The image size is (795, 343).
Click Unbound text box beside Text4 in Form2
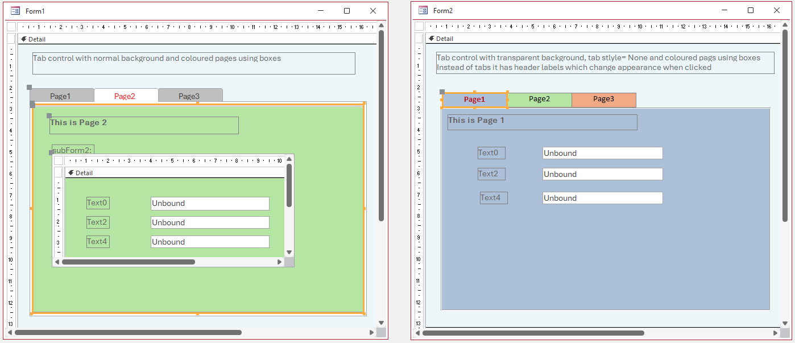[x=603, y=198]
